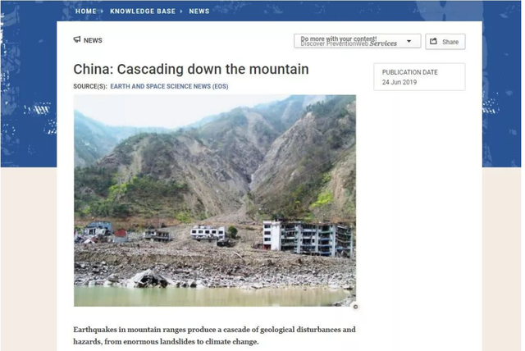Click the NEWS label beside the megaphone
This screenshot has height=351, width=525.
pos(93,40)
